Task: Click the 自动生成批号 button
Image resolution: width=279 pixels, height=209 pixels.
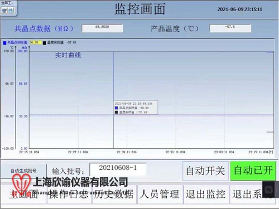Action: tap(23, 171)
